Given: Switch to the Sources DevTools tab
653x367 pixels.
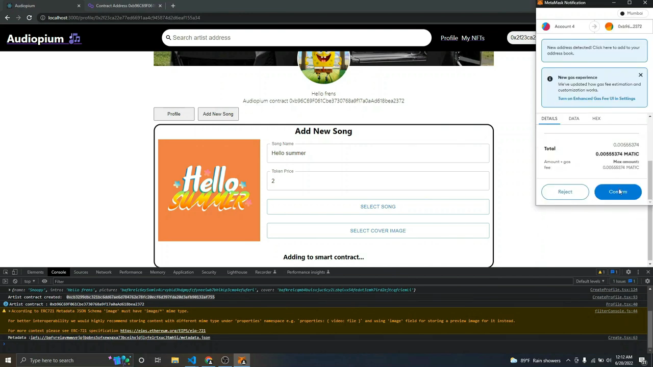Looking at the screenshot, I should point(81,272).
